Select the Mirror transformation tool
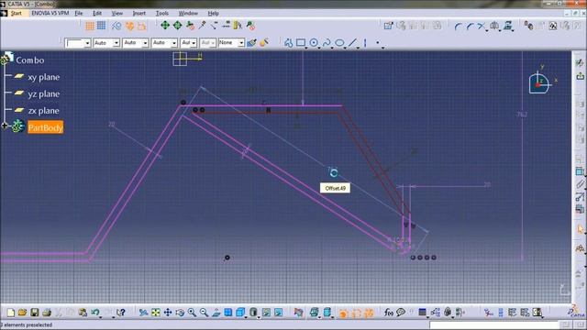The height and width of the screenshot is (330, 587). [x=494, y=27]
